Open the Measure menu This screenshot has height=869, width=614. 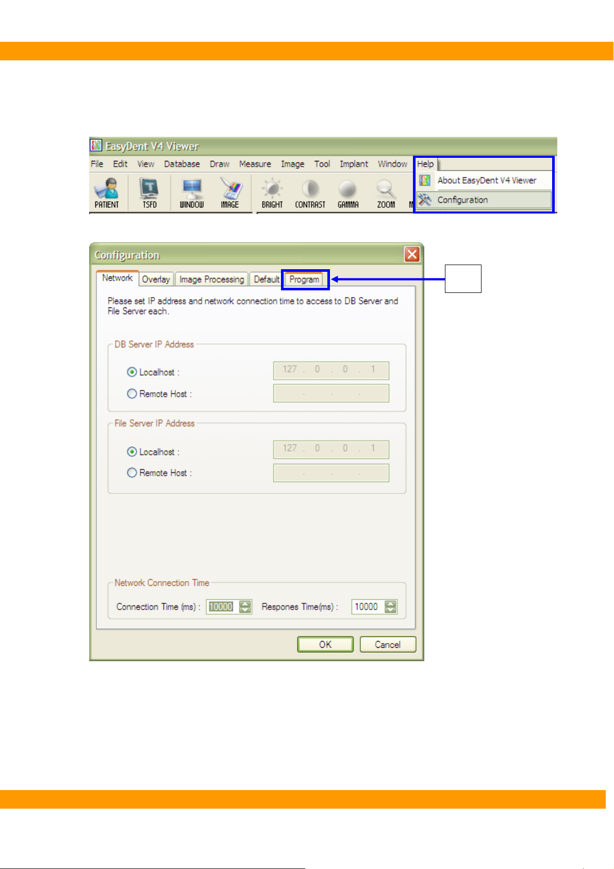[x=255, y=164]
